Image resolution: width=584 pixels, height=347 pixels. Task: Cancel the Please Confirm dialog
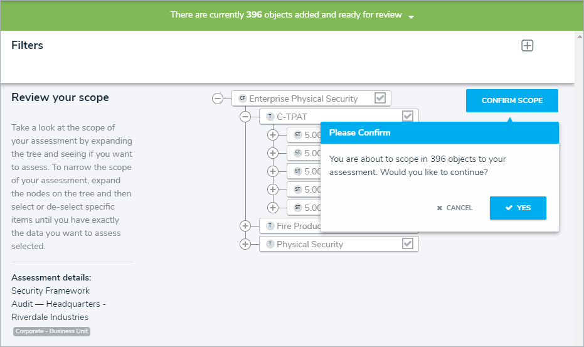point(454,208)
